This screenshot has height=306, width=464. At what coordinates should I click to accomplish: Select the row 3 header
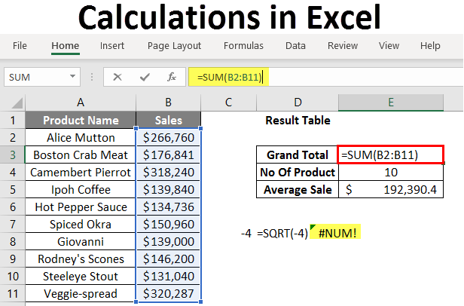pyautogui.click(x=12, y=155)
